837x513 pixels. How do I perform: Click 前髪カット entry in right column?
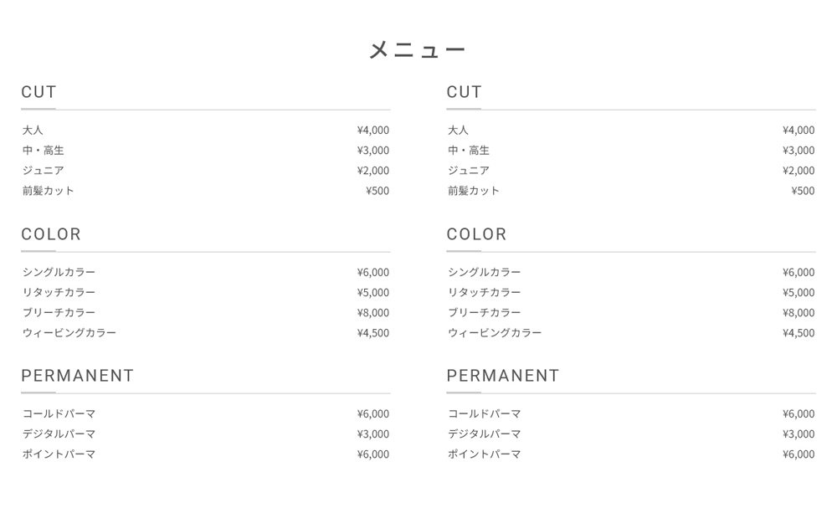(474, 191)
